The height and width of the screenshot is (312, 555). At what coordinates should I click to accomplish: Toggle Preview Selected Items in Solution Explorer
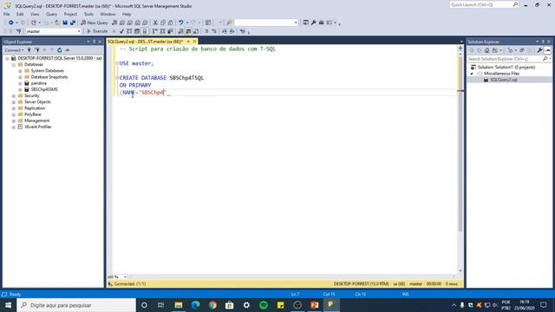coord(547,50)
